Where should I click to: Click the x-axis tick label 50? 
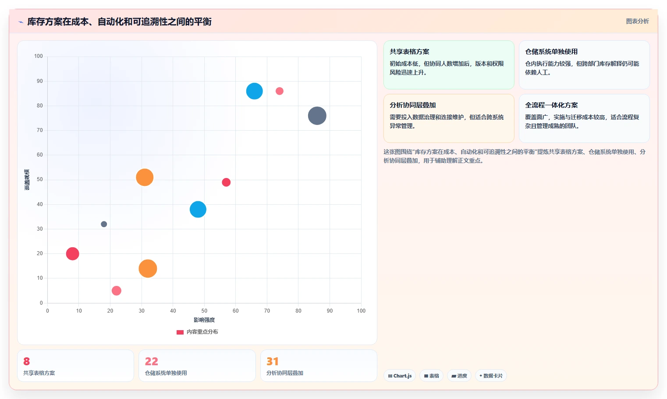click(204, 311)
